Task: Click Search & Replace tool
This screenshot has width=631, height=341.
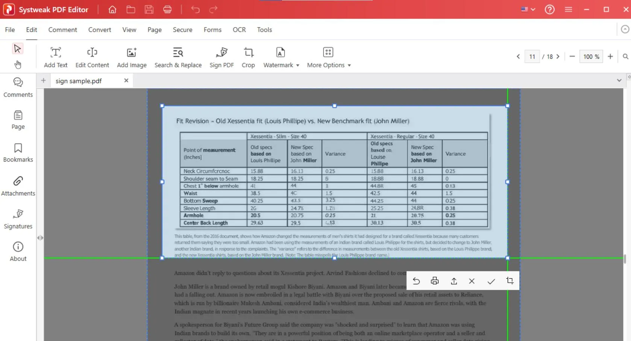Action: click(178, 57)
